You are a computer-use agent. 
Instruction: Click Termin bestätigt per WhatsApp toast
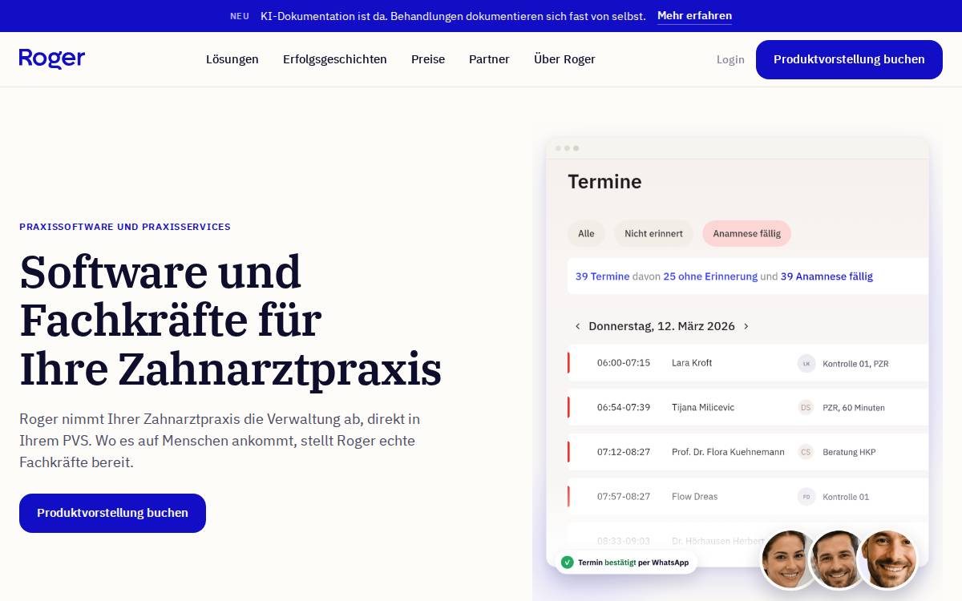click(626, 563)
